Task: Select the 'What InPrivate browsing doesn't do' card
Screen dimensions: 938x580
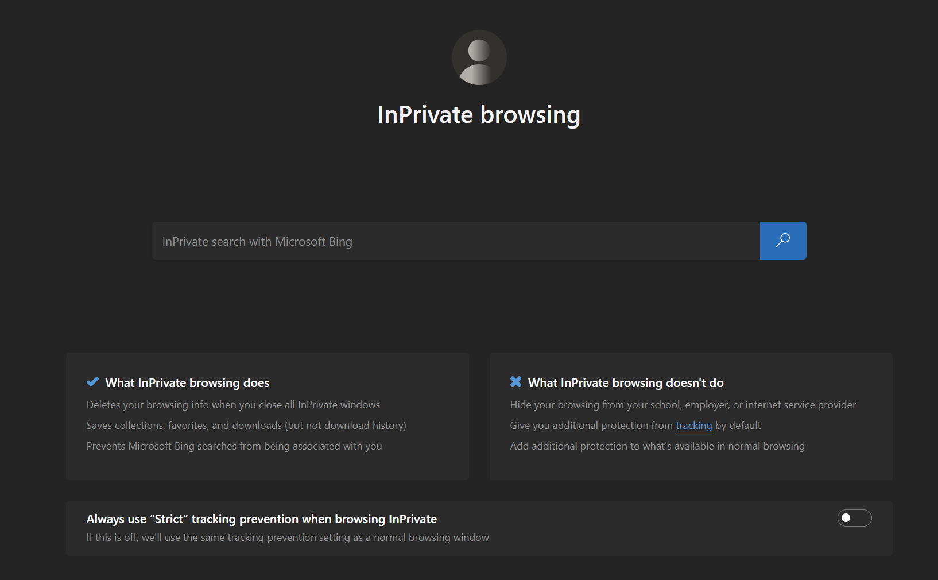Action: [x=691, y=416]
